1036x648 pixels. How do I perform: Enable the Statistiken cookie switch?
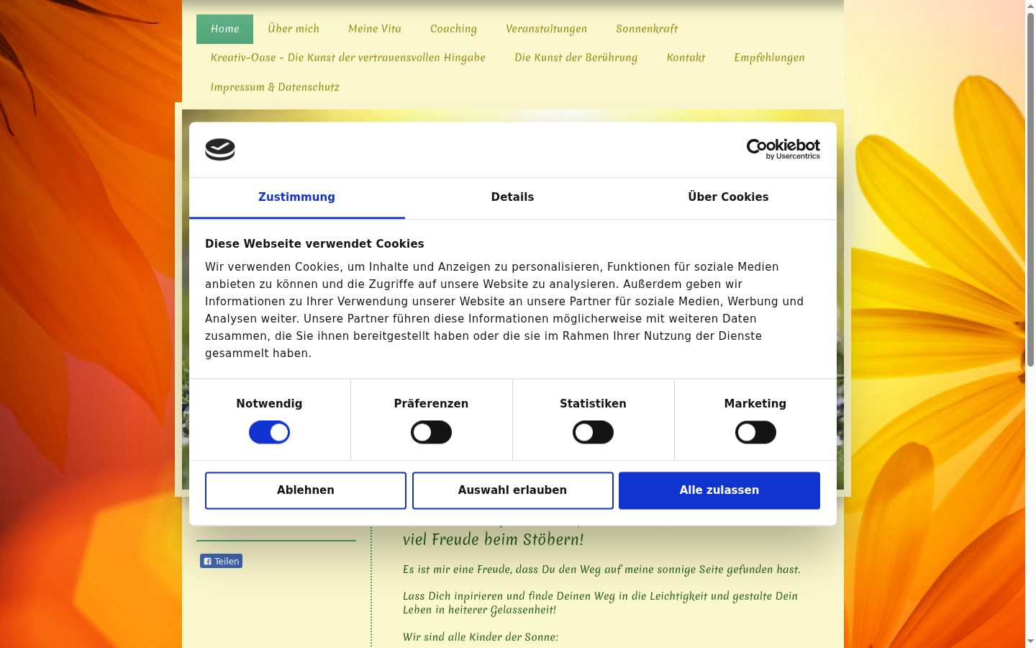click(x=593, y=433)
